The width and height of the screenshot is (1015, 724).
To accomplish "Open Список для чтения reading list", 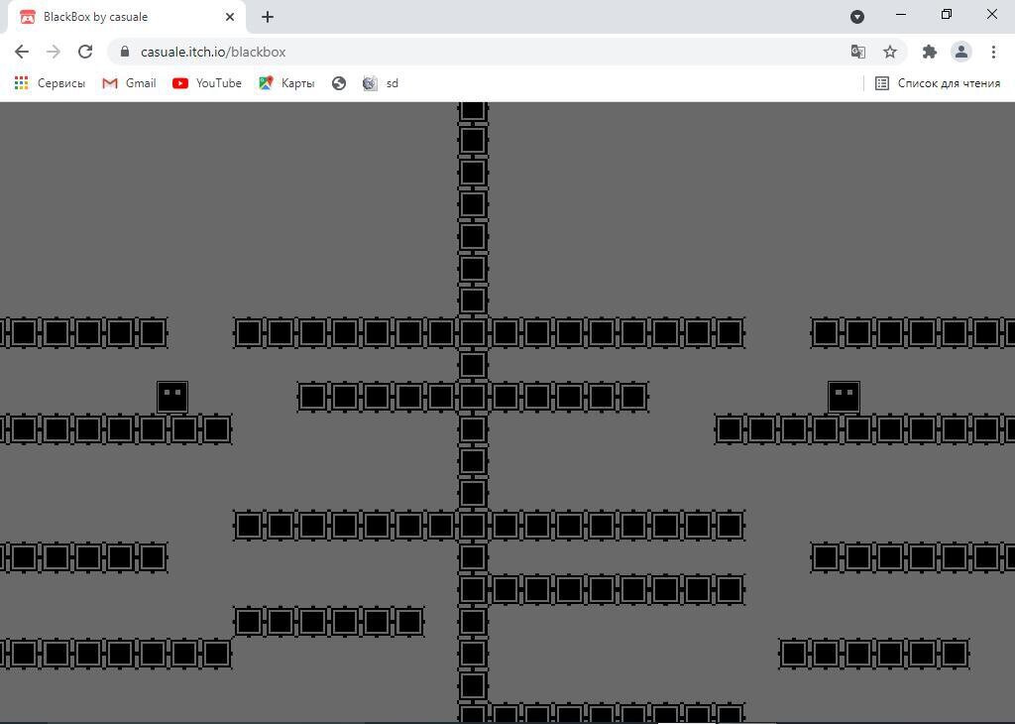I will coord(938,83).
